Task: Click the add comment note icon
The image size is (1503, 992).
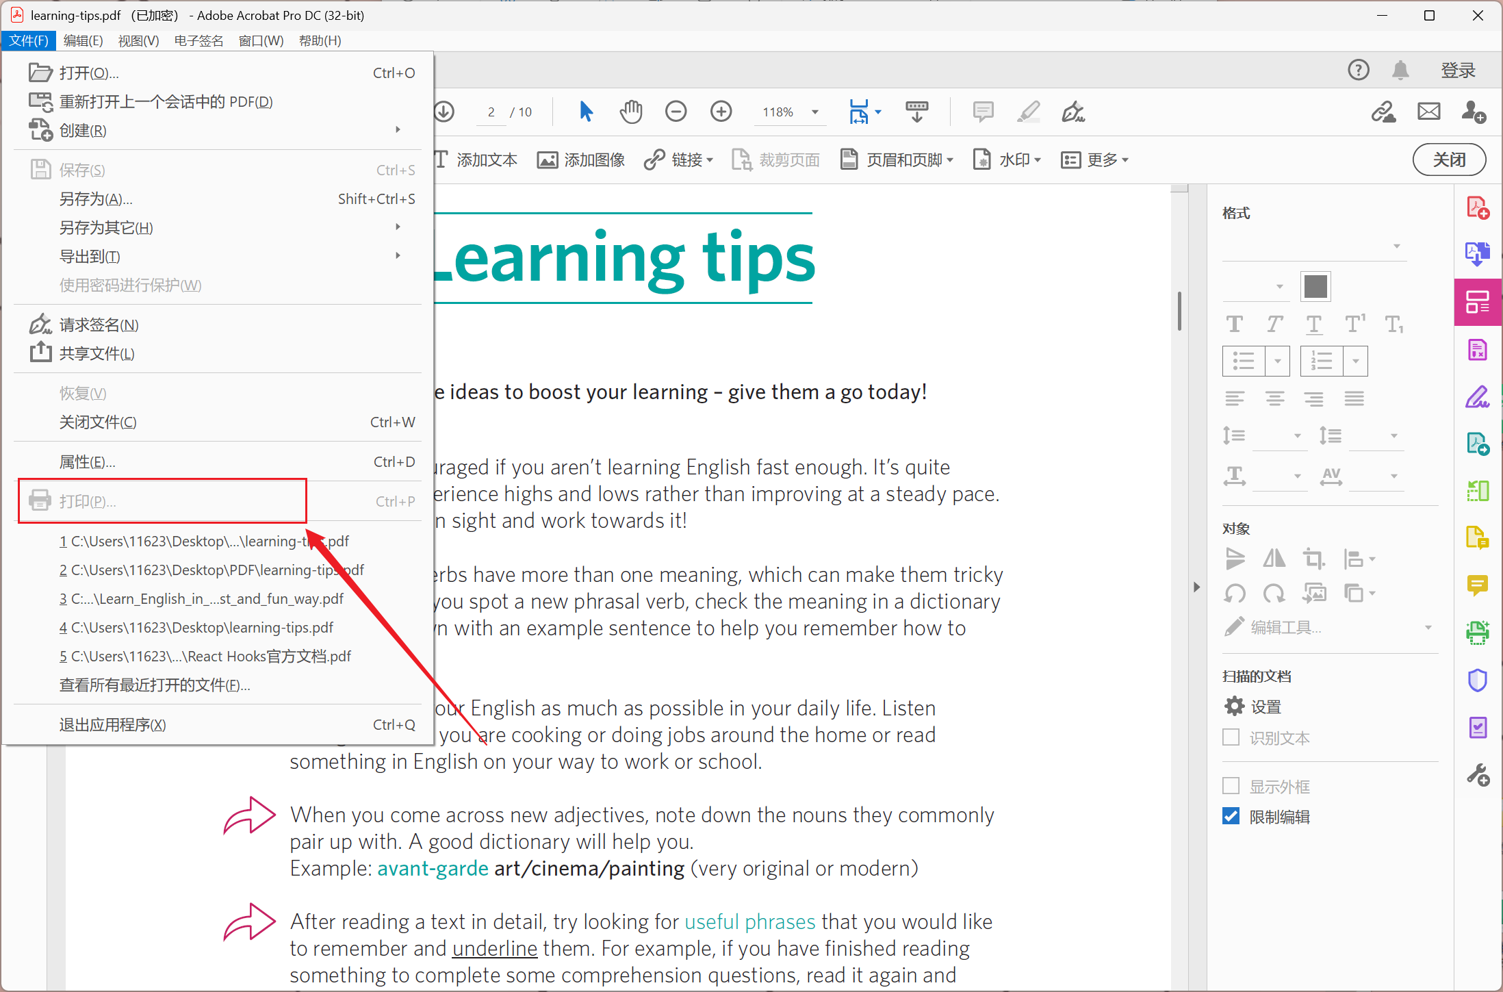Action: pos(983,112)
